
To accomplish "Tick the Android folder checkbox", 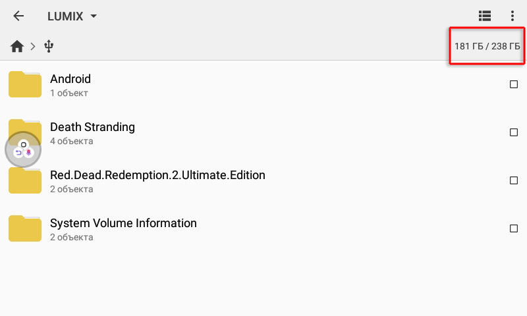I will pyautogui.click(x=514, y=84).
